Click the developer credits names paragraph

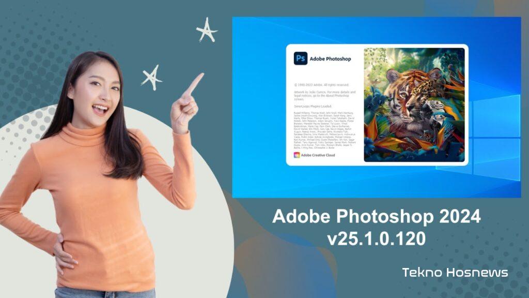(324, 130)
